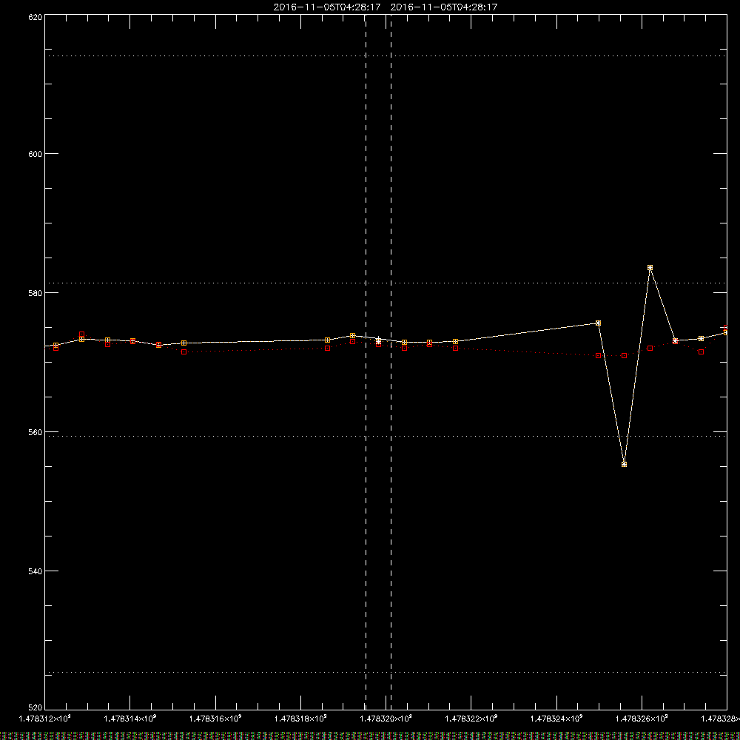Screen dimensions: 740x740
Task: Click the first timestamp in the plot title
Action: click(327, 7)
